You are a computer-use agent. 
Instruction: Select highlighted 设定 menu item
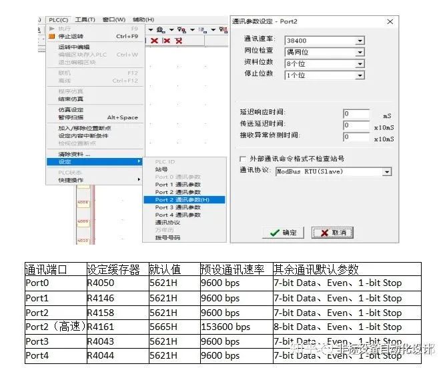coord(95,162)
